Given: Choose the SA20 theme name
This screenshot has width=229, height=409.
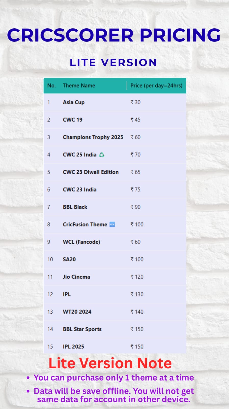Looking at the screenshot, I should click(x=69, y=259).
